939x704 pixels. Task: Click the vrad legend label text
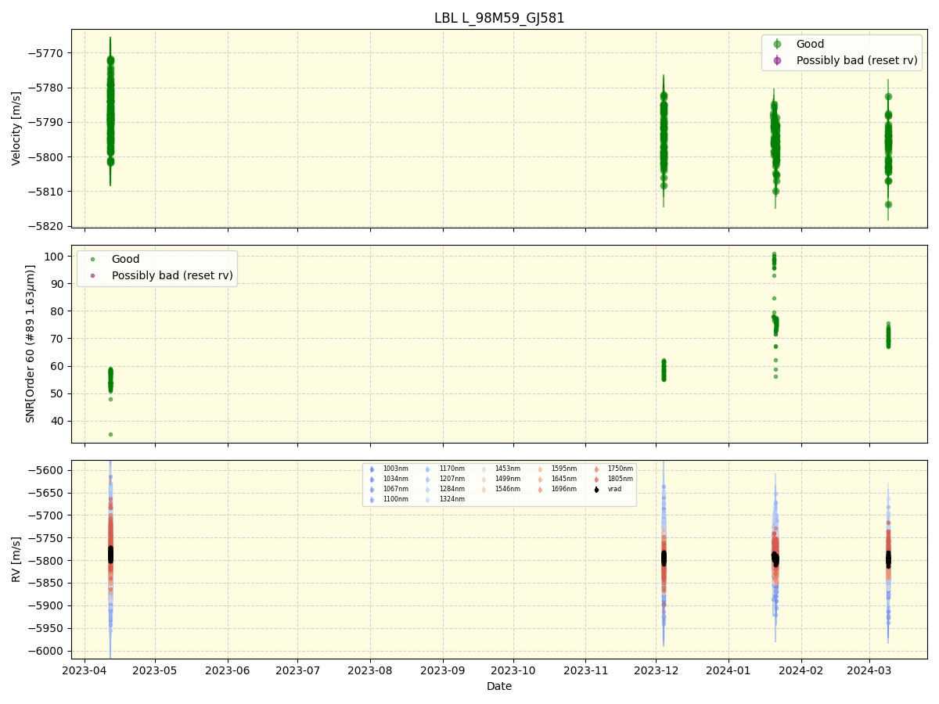(614, 489)
